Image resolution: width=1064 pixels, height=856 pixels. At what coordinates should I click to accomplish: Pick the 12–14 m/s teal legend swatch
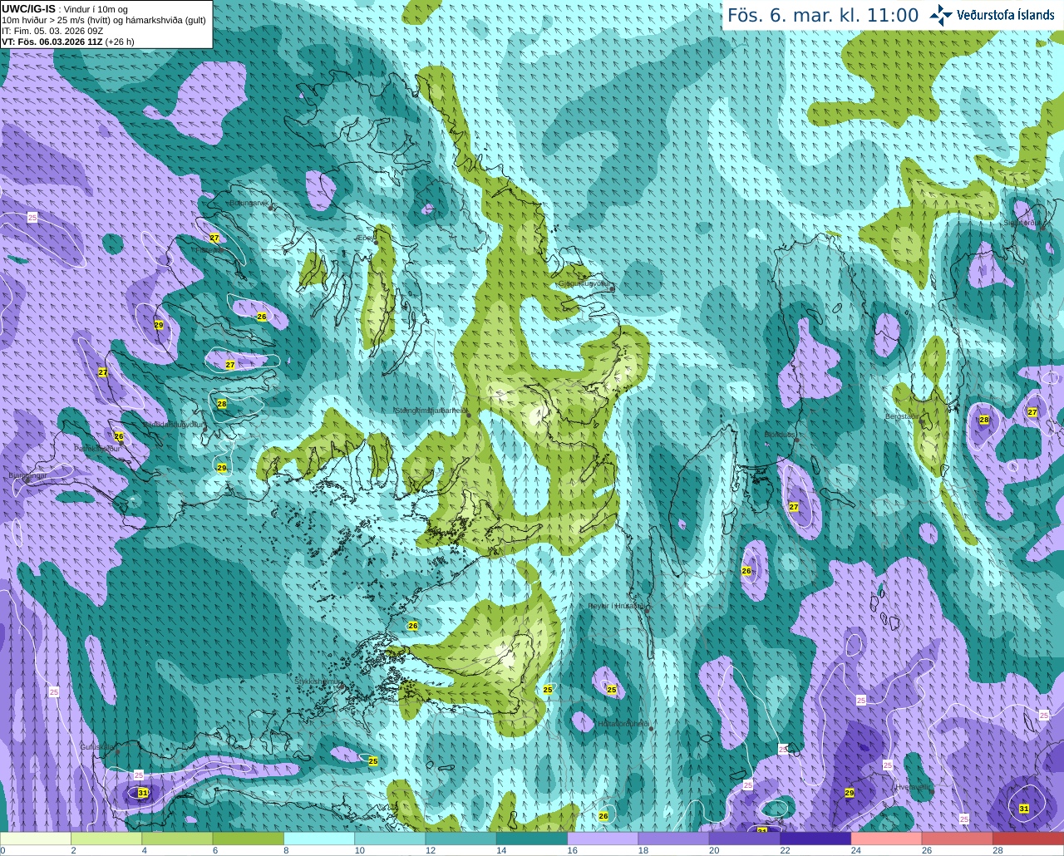click(x=461, y=839)
